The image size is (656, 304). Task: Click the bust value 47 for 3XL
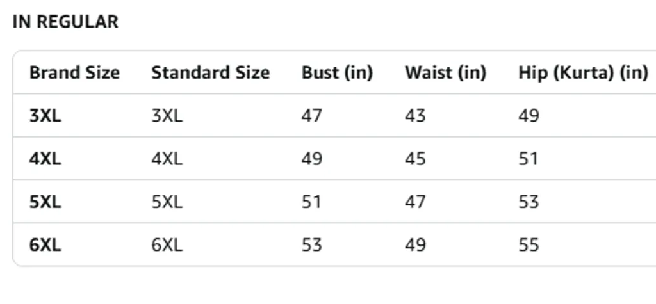point(312,116)
